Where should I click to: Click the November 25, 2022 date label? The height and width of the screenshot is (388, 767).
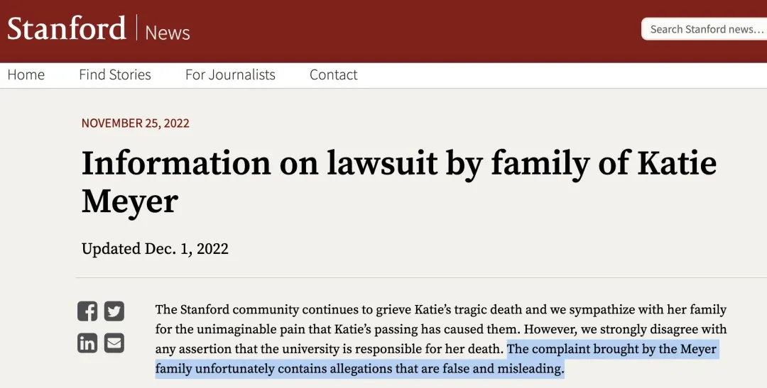pyautogui.click(x=136, y=123)
